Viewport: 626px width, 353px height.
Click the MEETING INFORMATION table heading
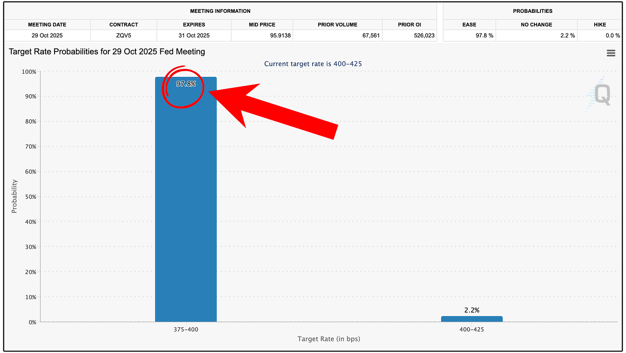point(220,11)
